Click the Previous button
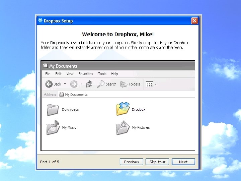 click(x=132, y=162)
